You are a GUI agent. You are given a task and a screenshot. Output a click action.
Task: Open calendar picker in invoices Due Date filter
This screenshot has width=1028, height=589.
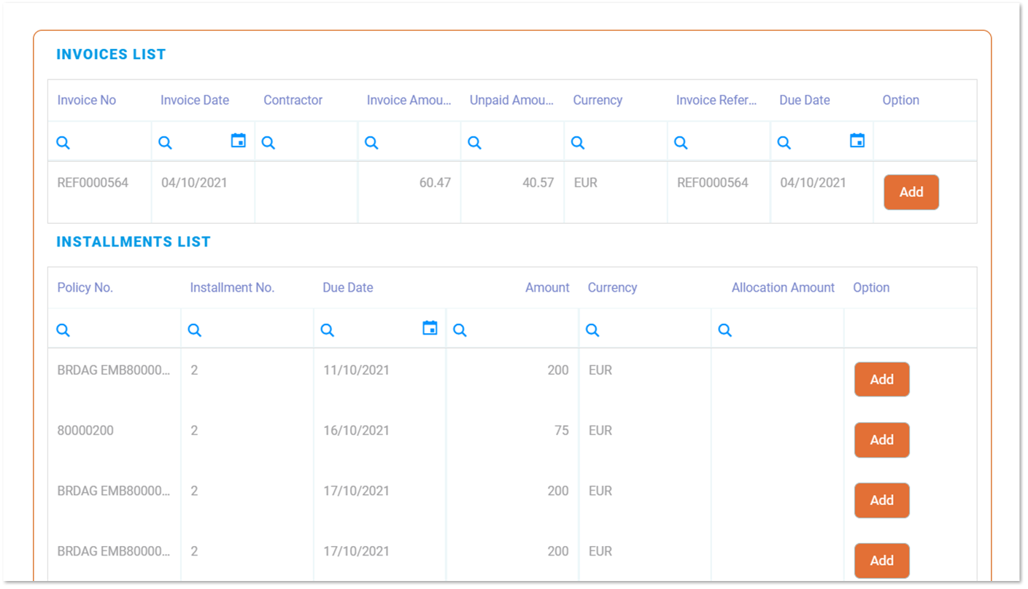(x=857, y=141)
